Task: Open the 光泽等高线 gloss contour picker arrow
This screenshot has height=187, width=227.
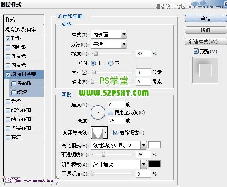Action: tap(105, 133)
